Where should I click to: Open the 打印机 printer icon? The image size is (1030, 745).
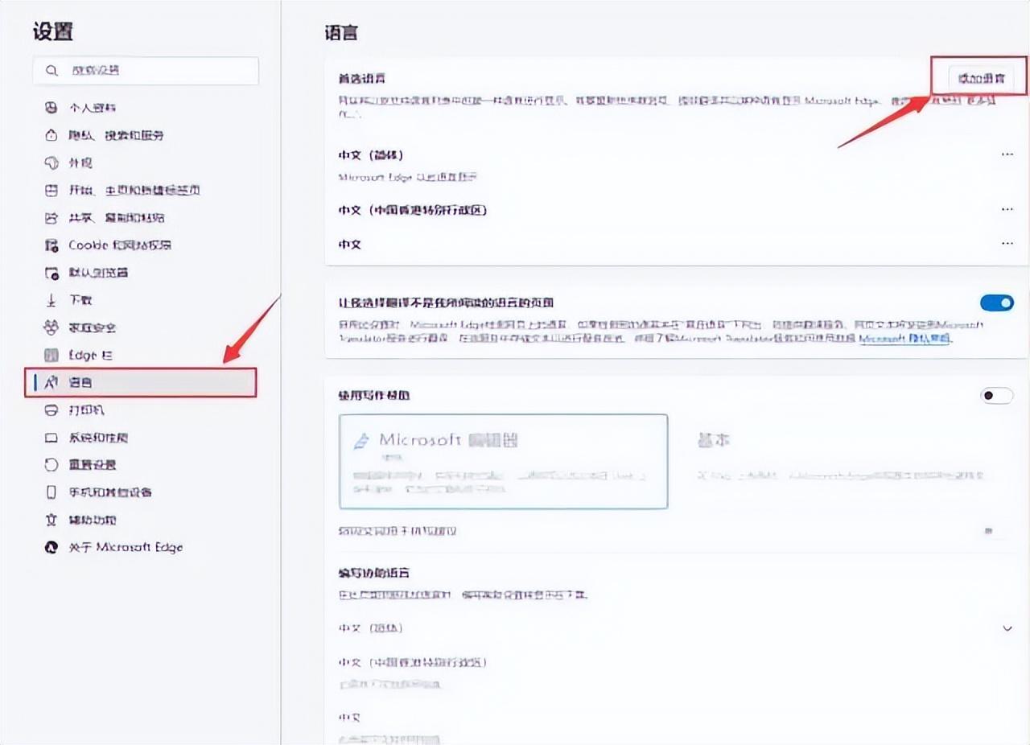tap(51, 410)
